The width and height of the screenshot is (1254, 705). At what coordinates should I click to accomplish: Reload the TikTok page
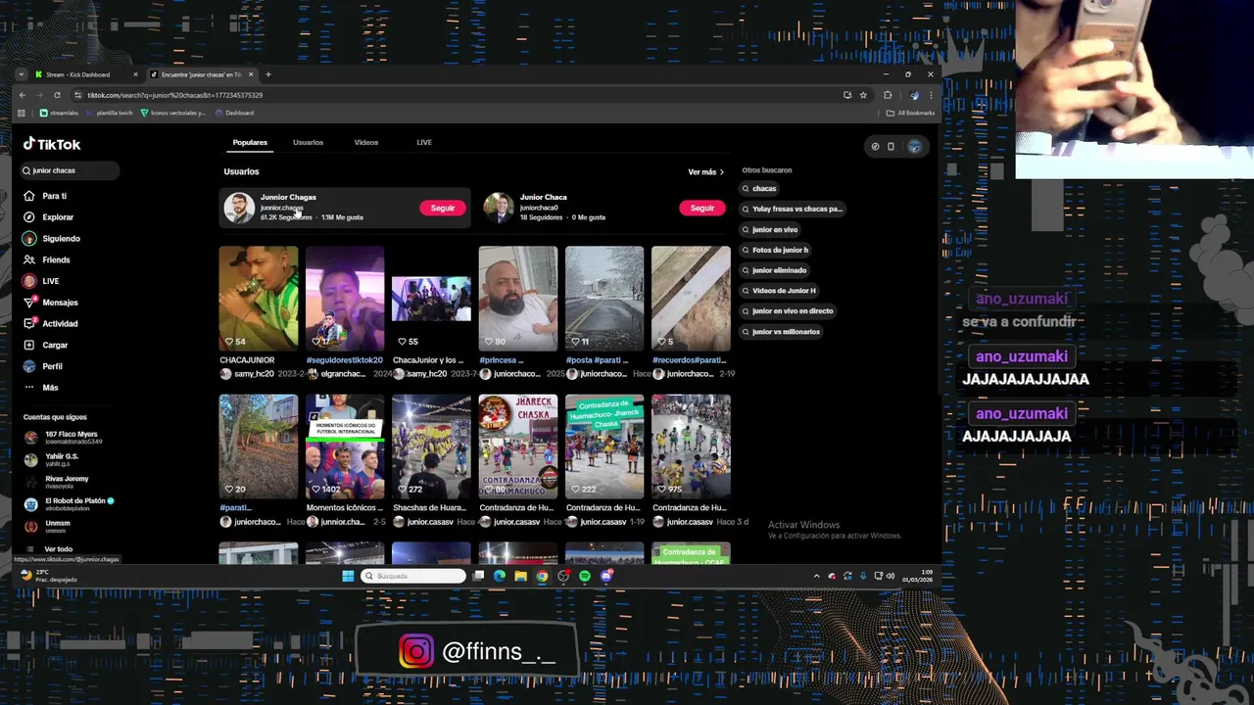pyautogui.click(x=57, y=95)
